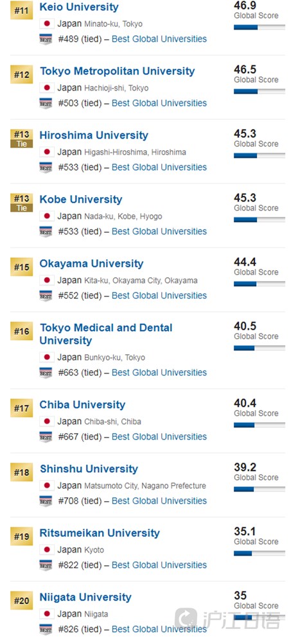Image resolution: width=289 pixels, height=639 pixels.
Task: Click the Japan flag icon beside Kyoto
Action: click(46, 550)
